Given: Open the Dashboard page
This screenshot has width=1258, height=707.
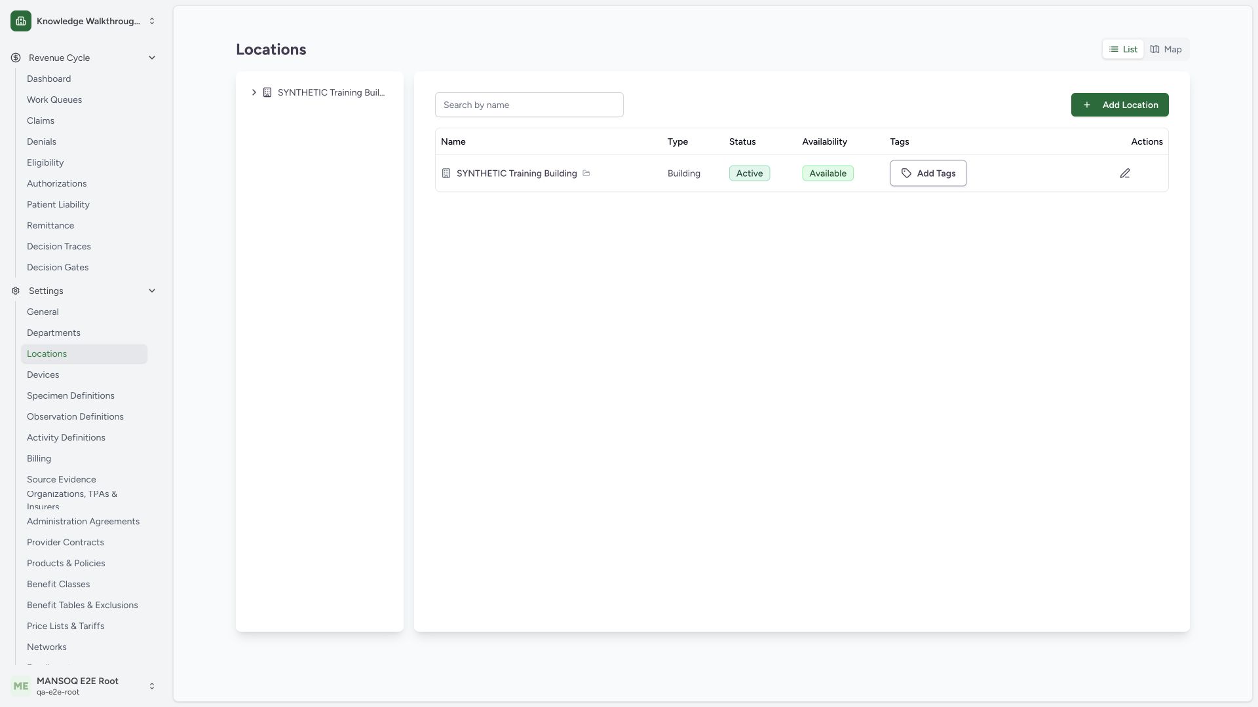Looking at the screenshot, I should [84, 79].
